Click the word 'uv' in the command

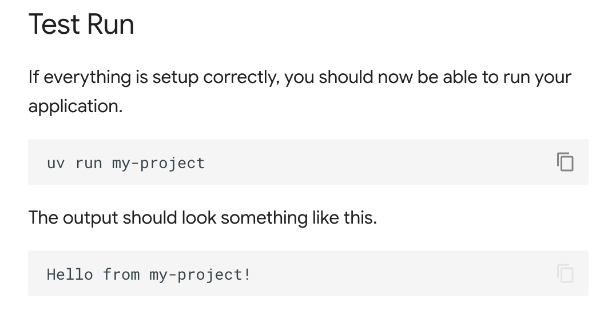[x=56, y=163]
